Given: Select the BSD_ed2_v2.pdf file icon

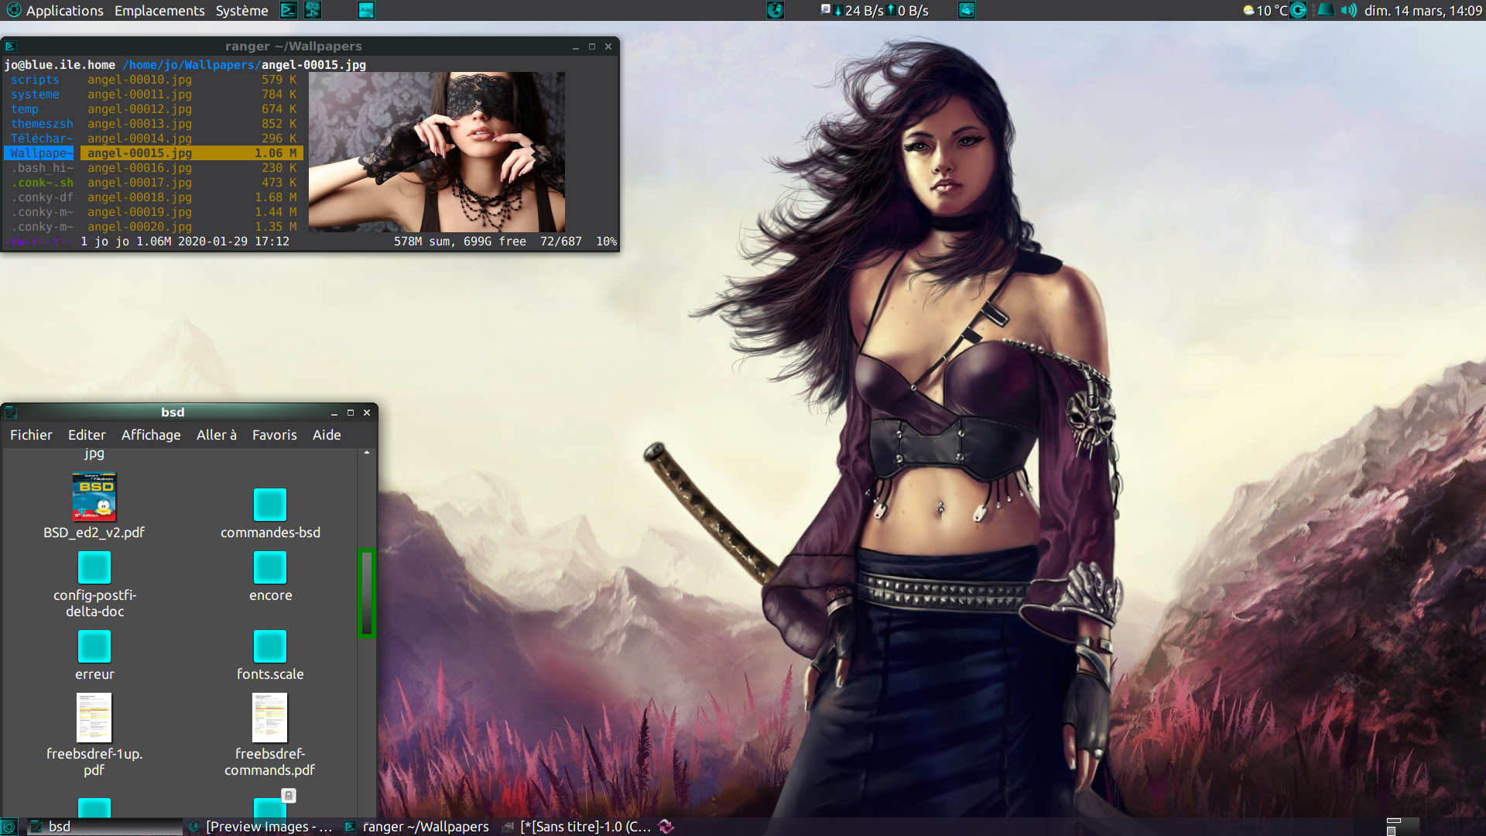Looking at the screenshot, I should pyautogui.click(x=94, y=497).
